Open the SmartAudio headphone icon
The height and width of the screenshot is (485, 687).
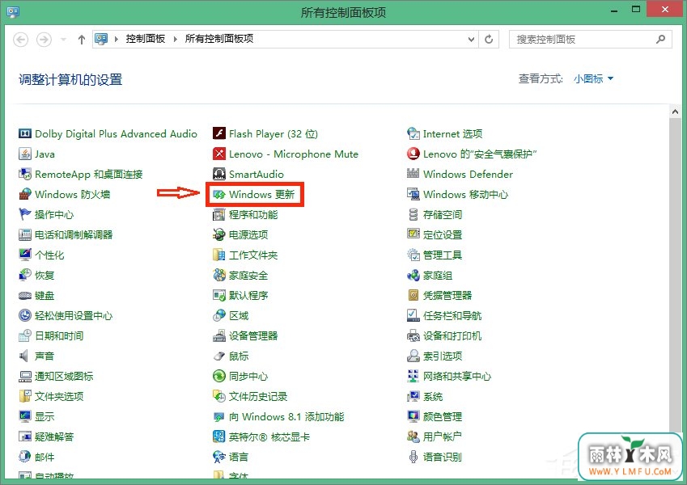[x=219, y=174]
